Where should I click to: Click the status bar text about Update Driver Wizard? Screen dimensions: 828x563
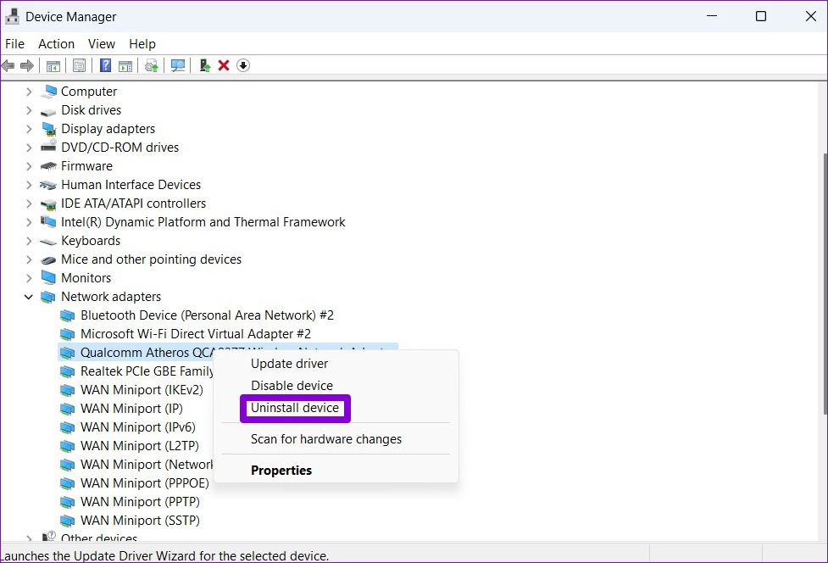[164, 555]
